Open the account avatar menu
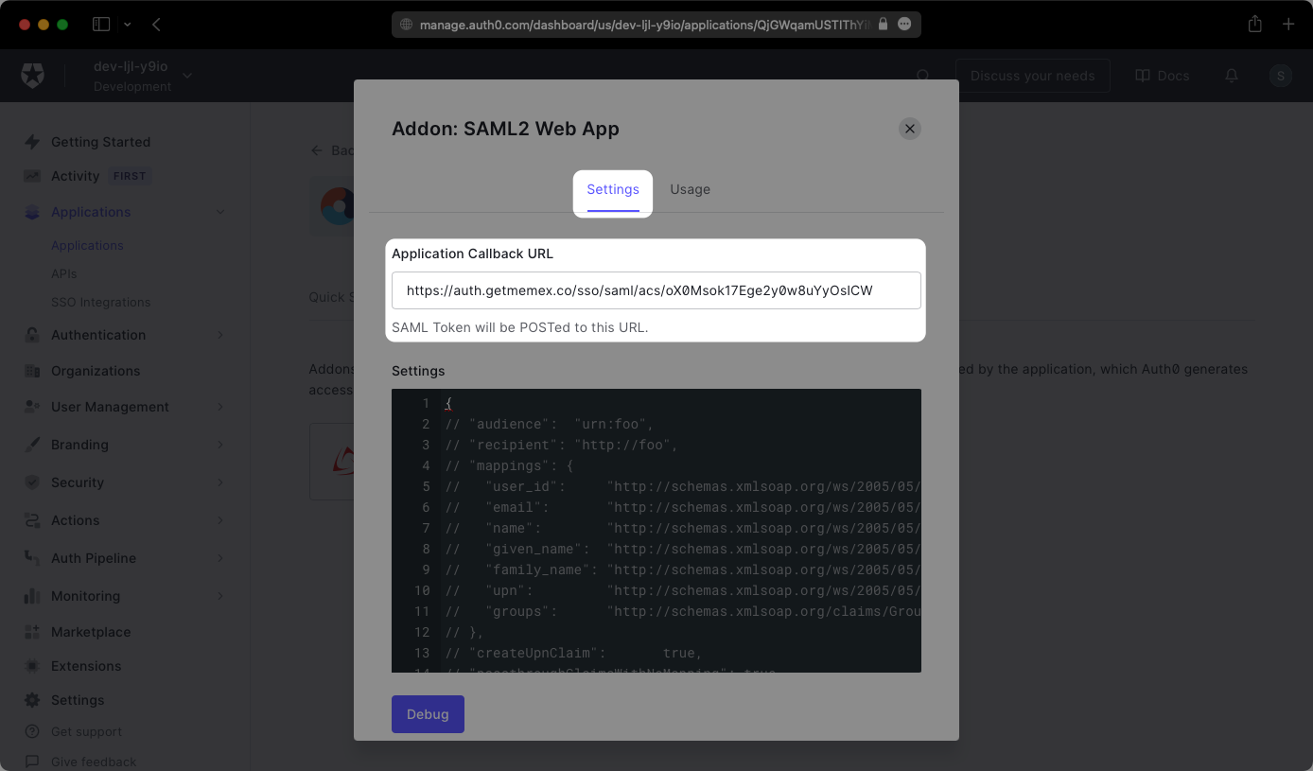 1280,76
